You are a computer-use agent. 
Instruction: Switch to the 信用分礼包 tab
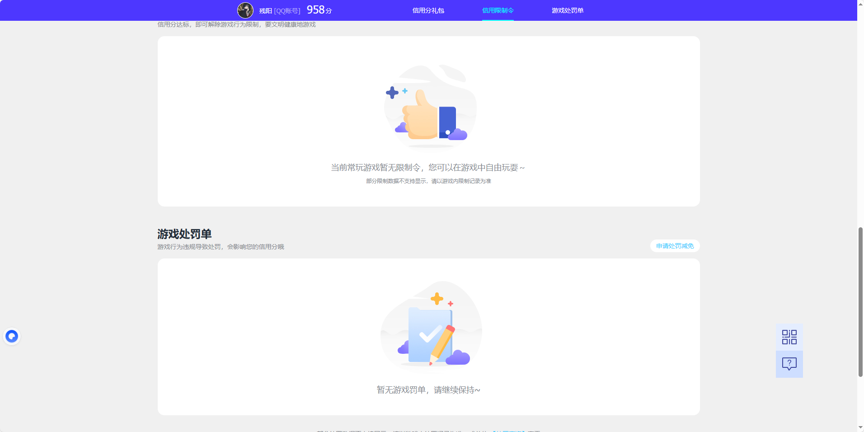[428, 10]
